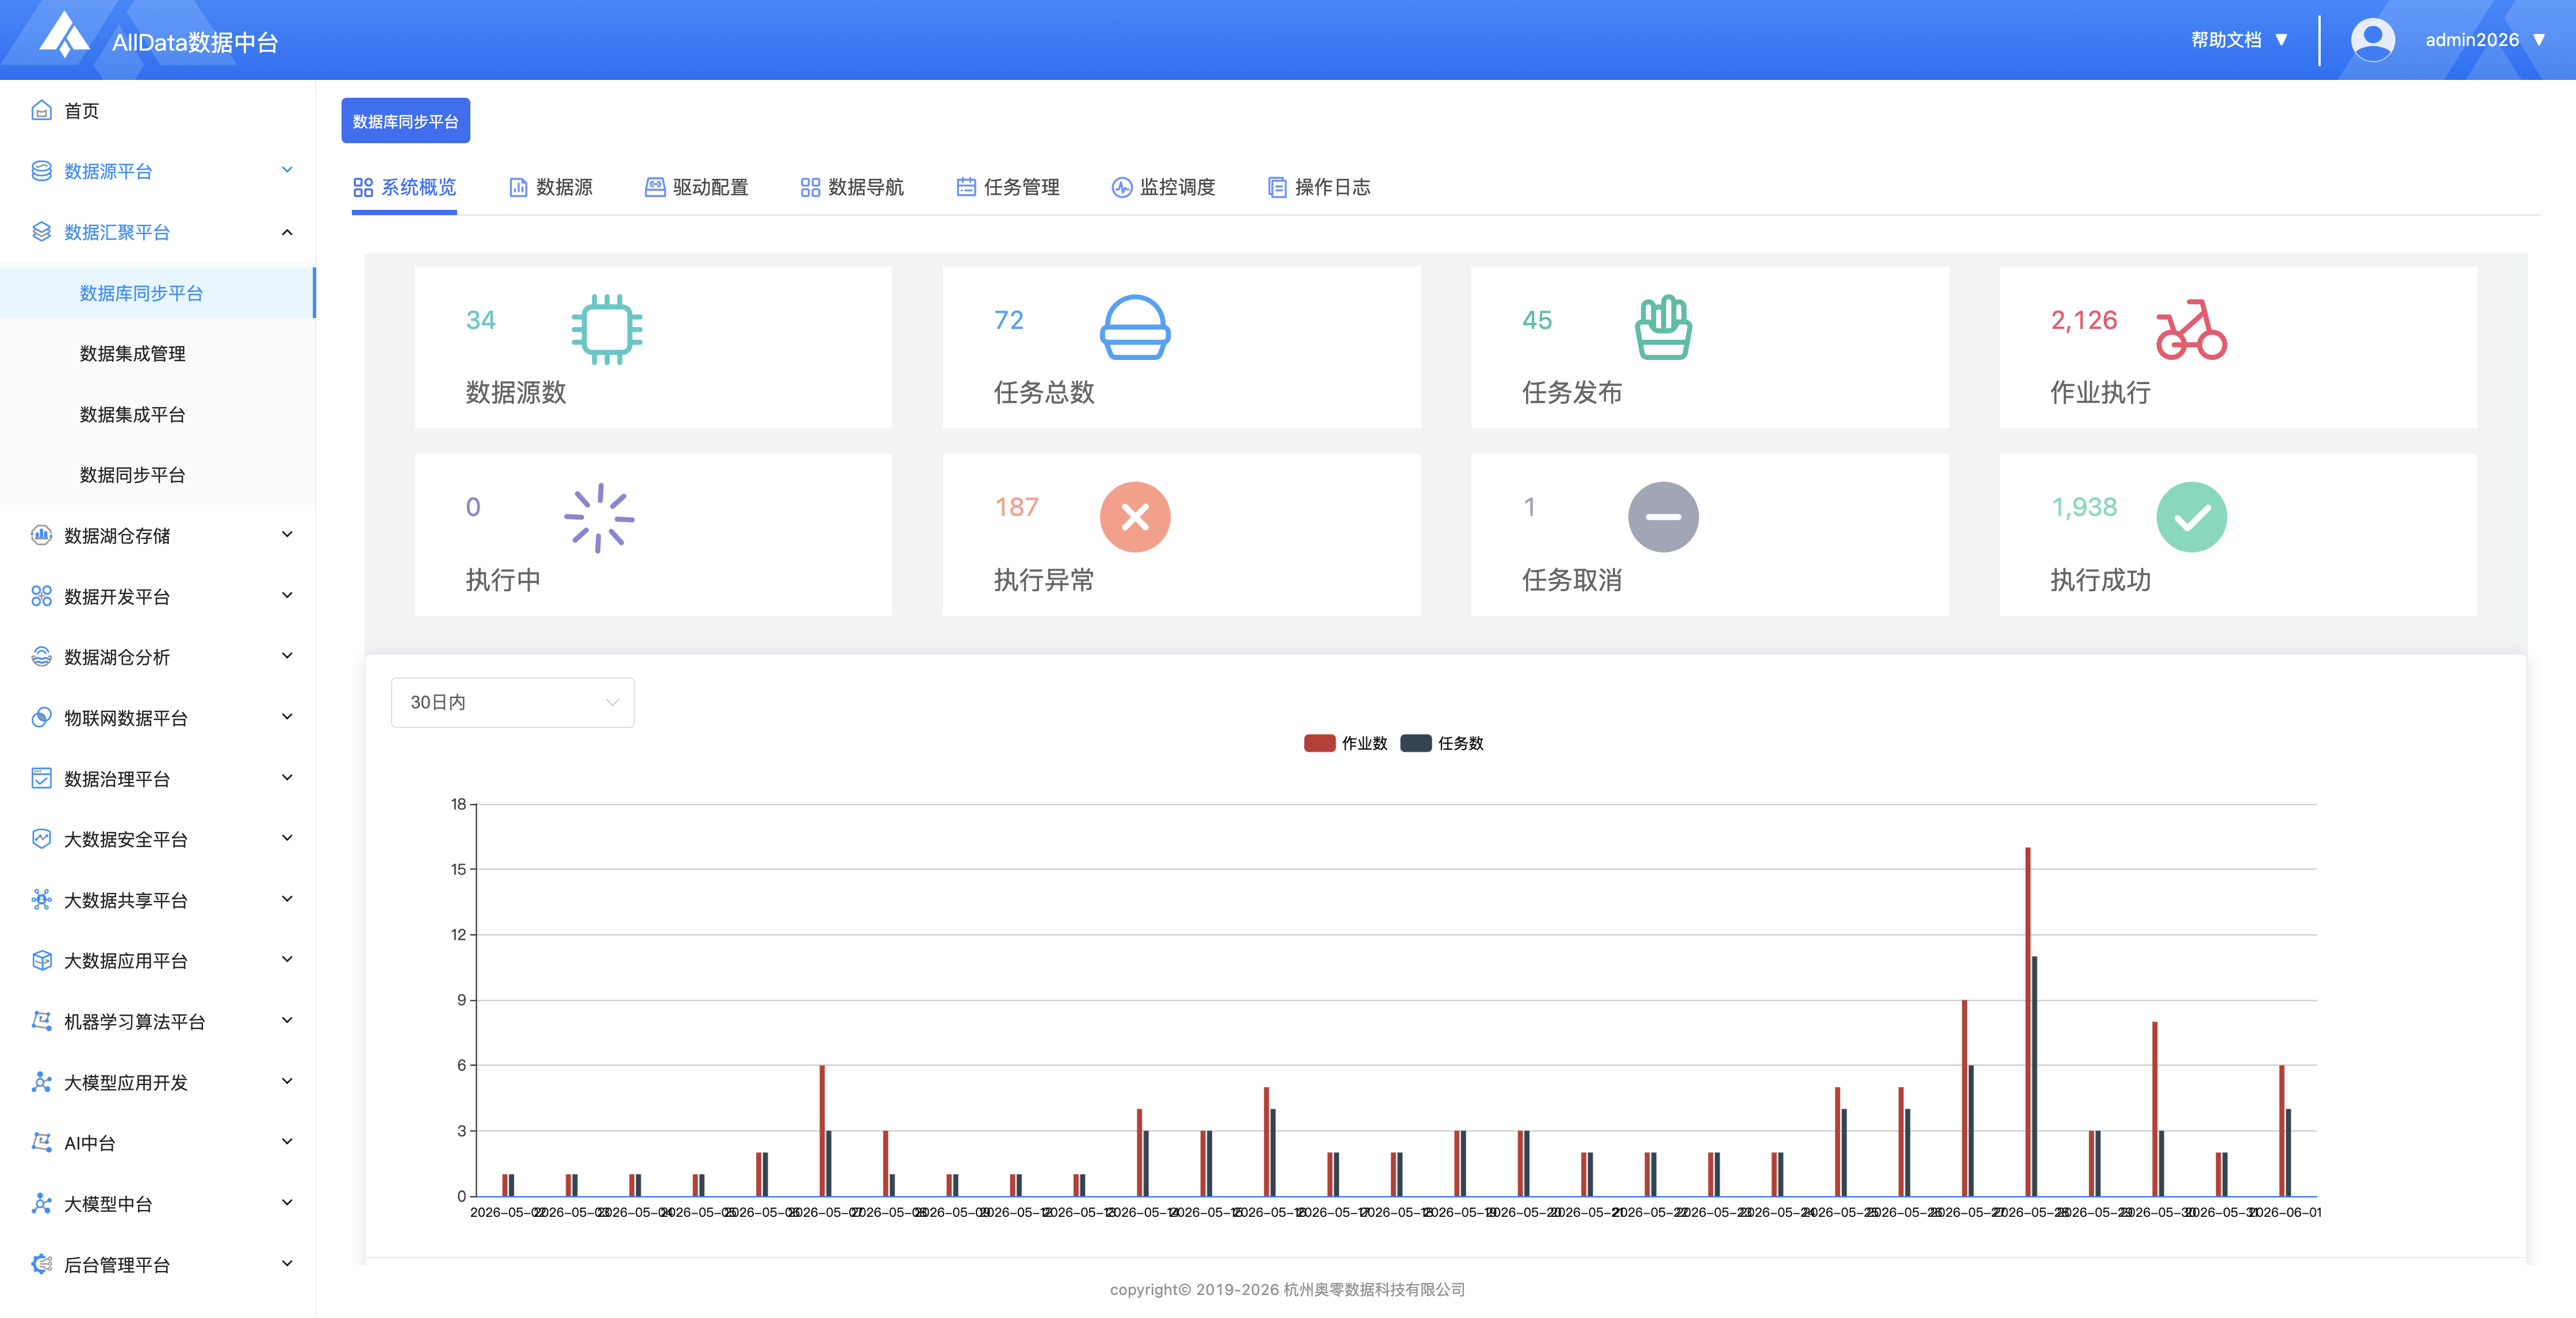Image resolution: width=2576 pixels, height=1318 pixels.
Task: Open the admin2026 account dropdown arrow
Action: 2539,40
